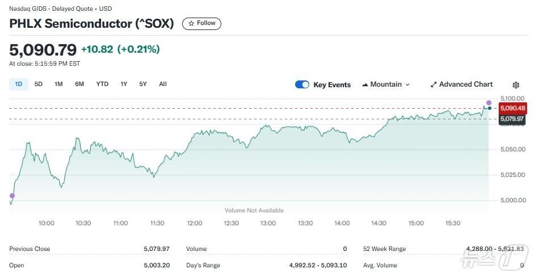Select the 1D time range tab
Viewport: 534px width, 277px height.
pos(18,84)
